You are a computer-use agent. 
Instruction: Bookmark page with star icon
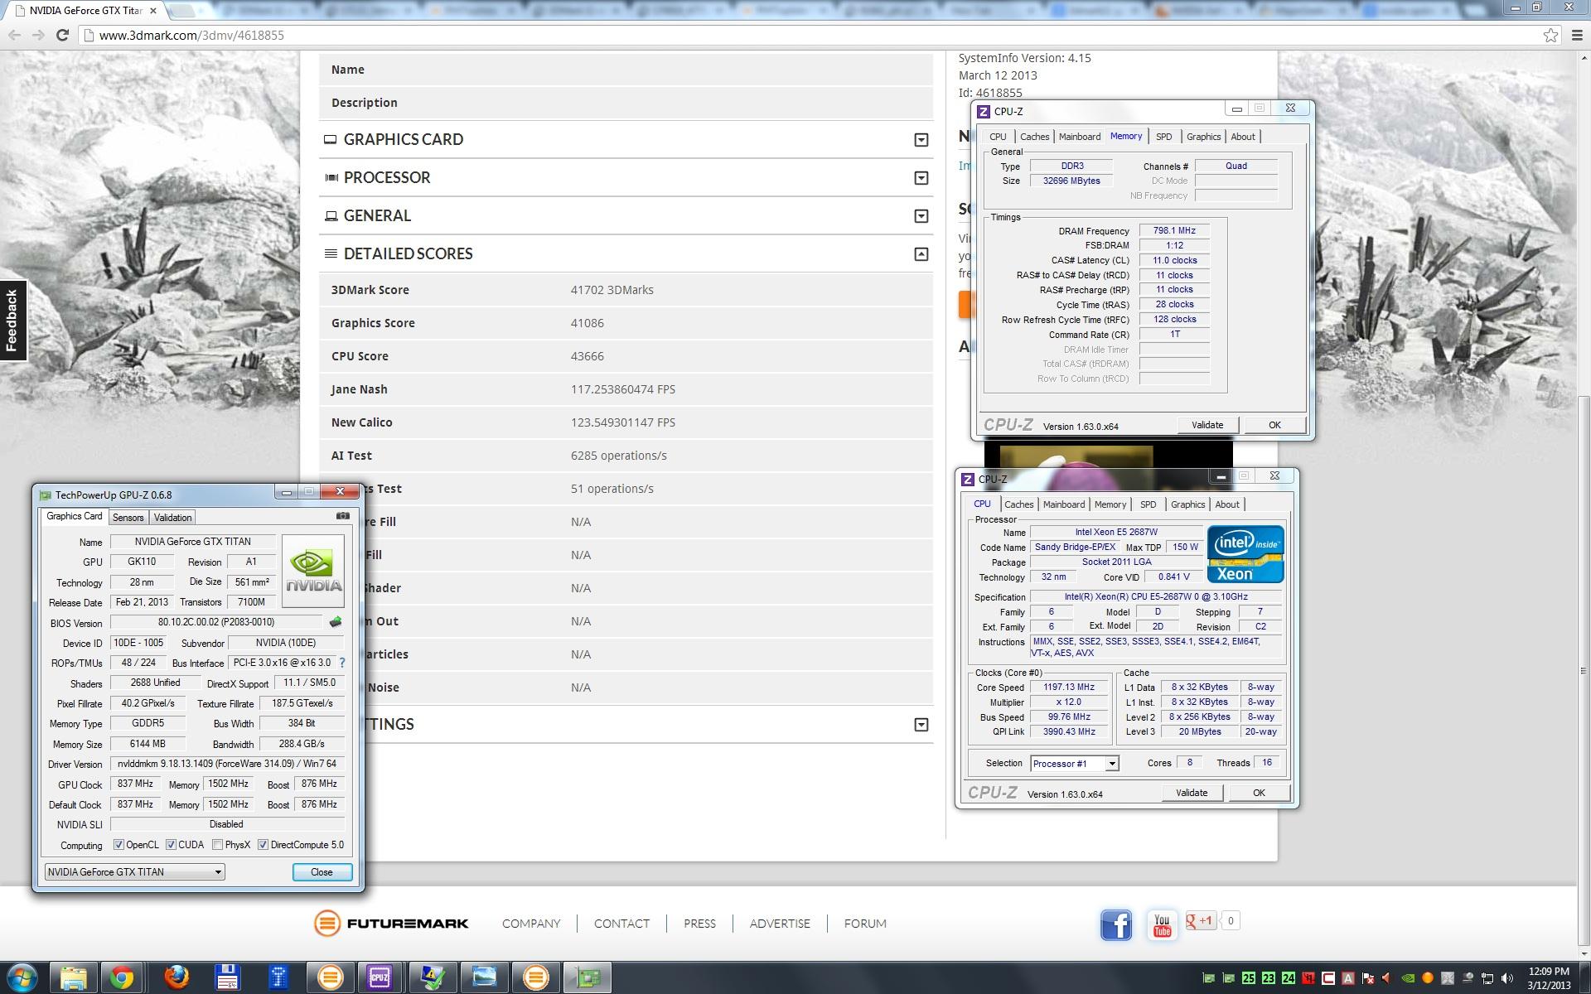click(1550, 35)
